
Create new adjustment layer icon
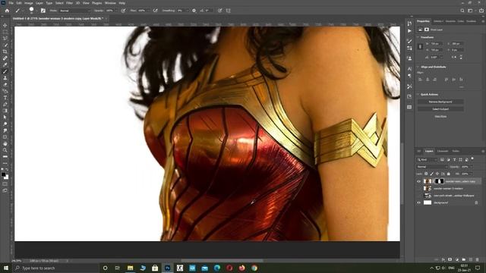457,259
